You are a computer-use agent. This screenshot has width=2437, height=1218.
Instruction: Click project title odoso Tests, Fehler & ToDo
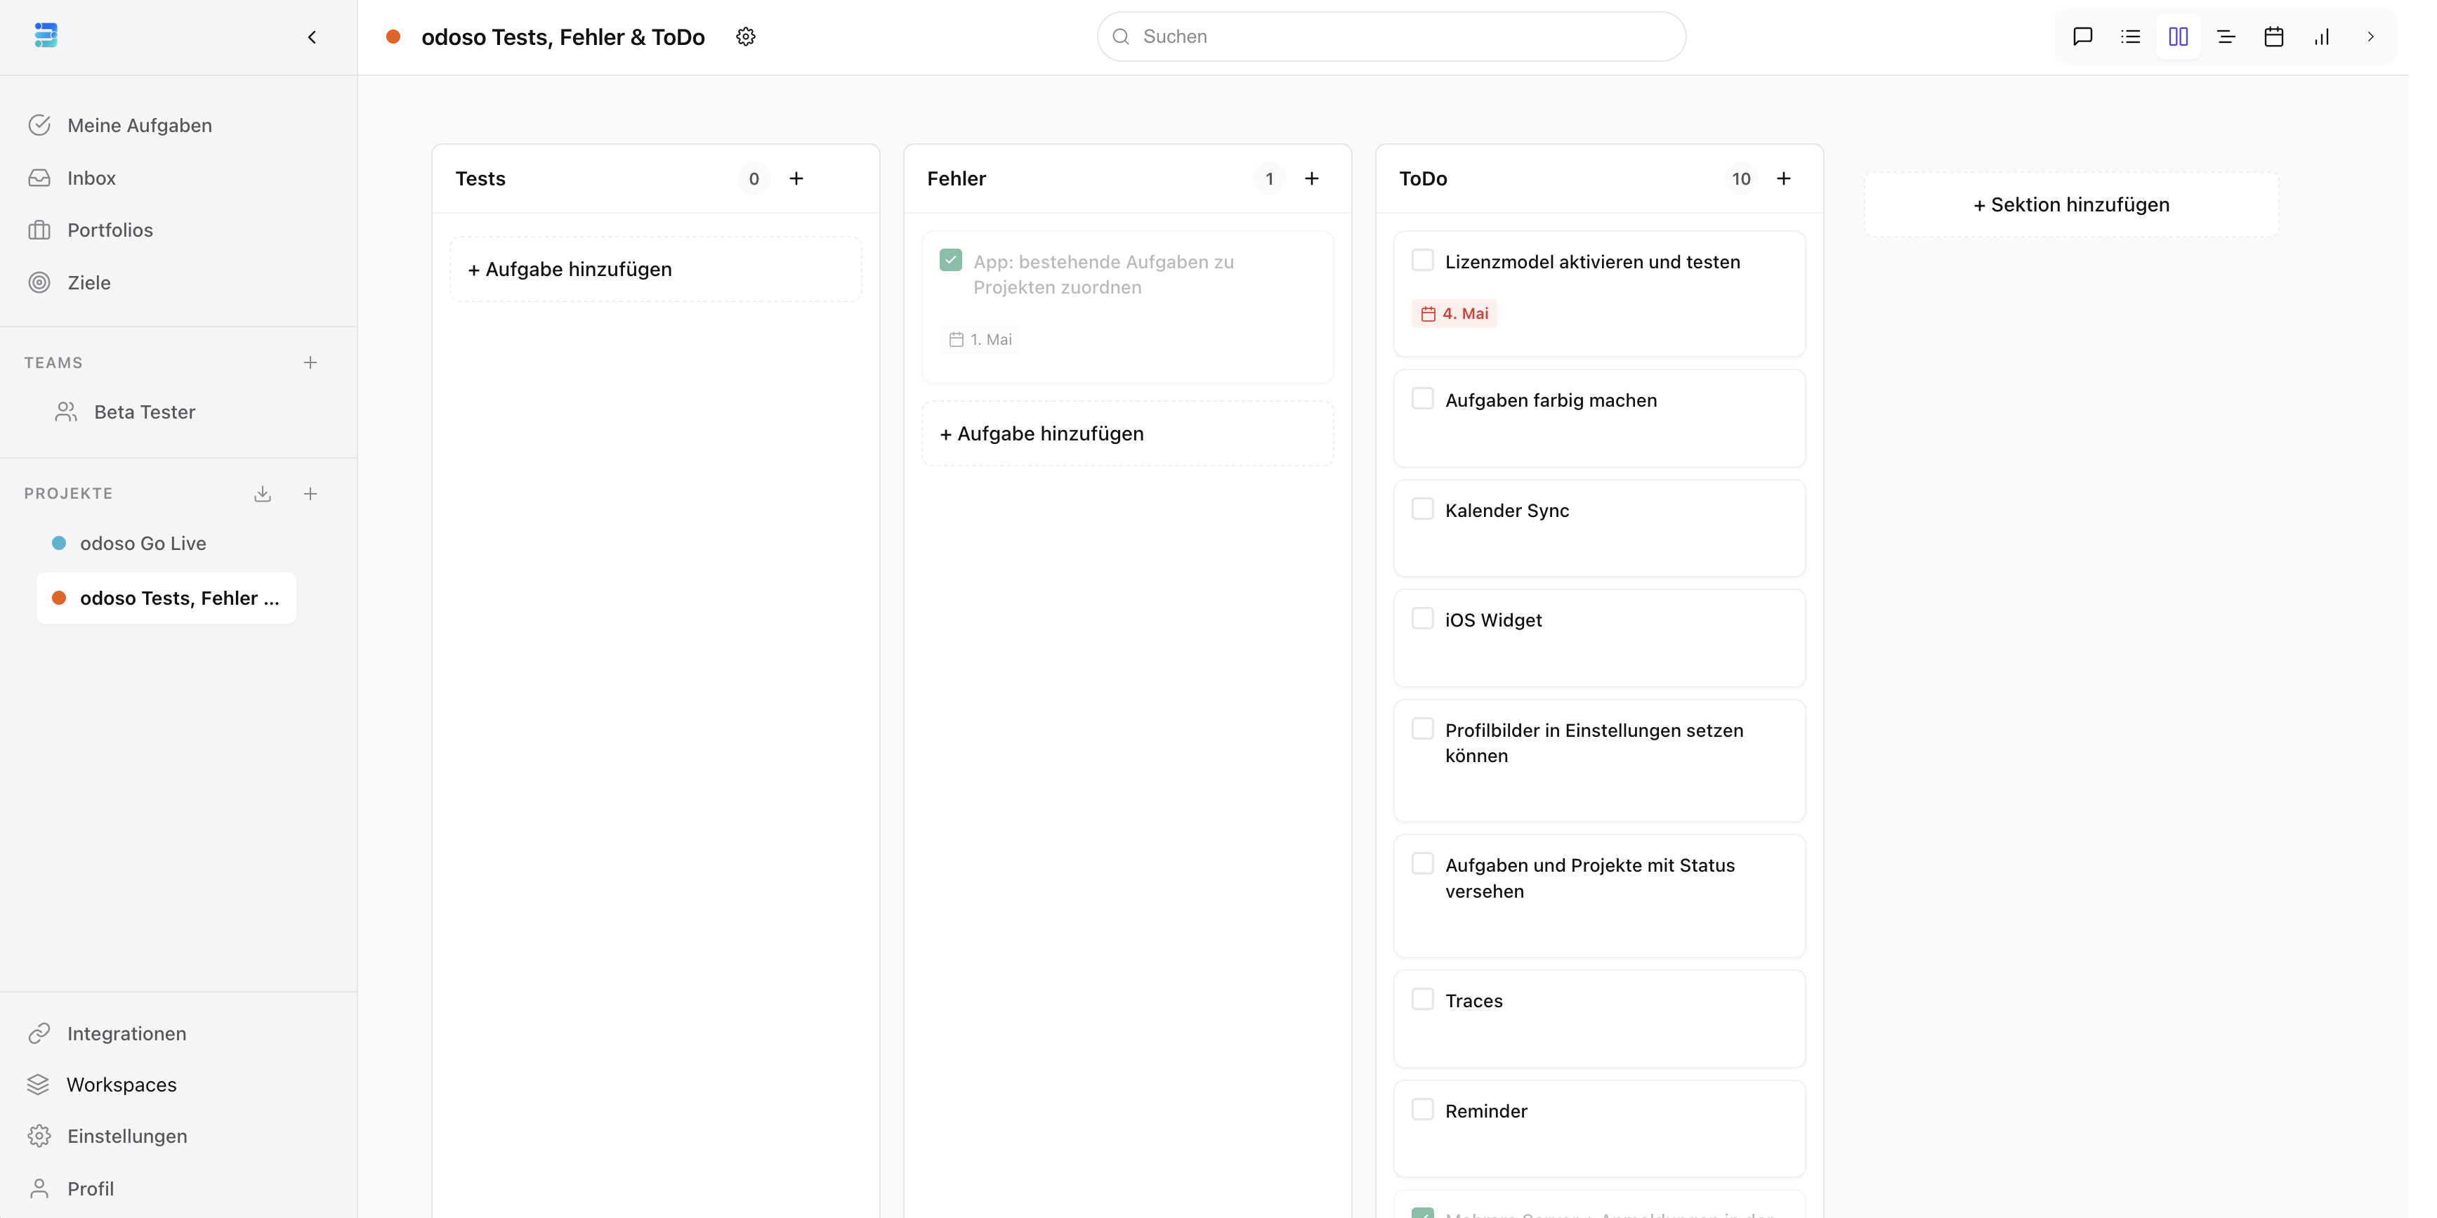point(563,37)
